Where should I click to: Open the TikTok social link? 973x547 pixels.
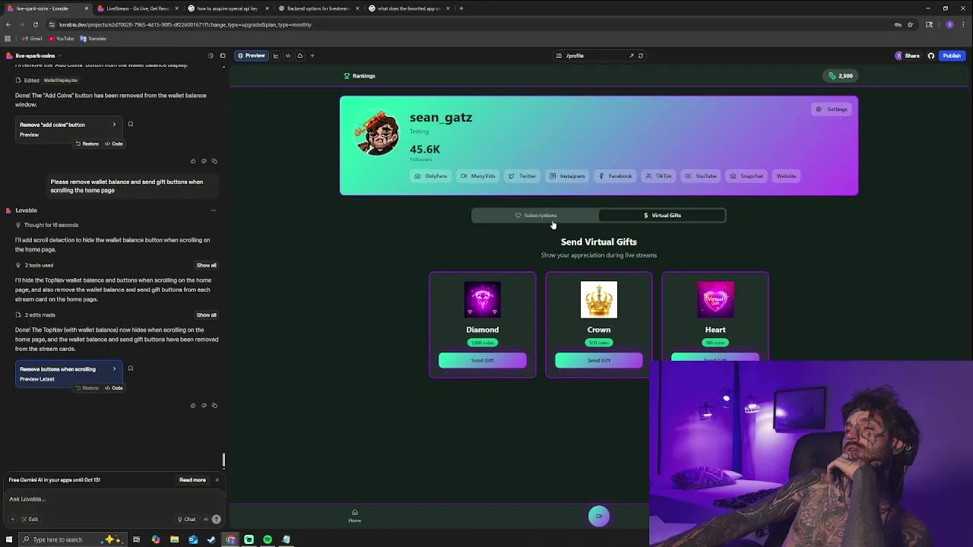658,176
